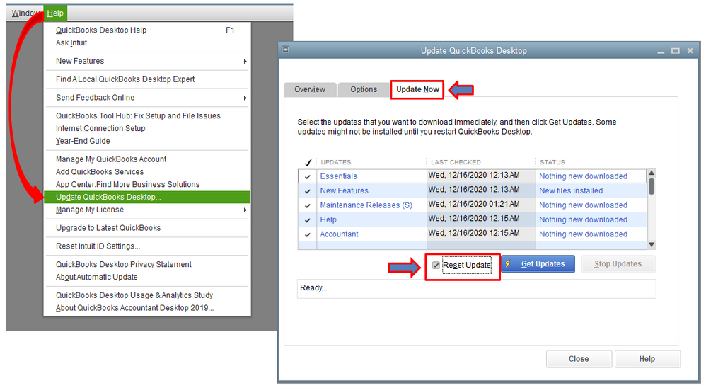
Task: Expand Send Feedback Online submenu arrow
Action: coord(245,98)
